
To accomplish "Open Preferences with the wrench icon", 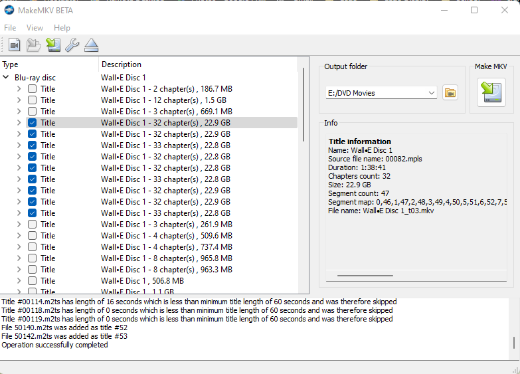I will click(x=72, y=45).
